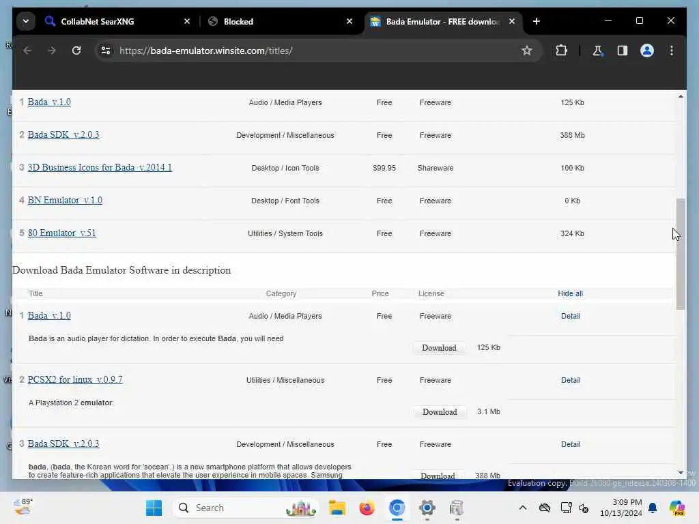Open the 80 Emulator v.51 link
Screen dimensions: 699x524
[62, 233]
